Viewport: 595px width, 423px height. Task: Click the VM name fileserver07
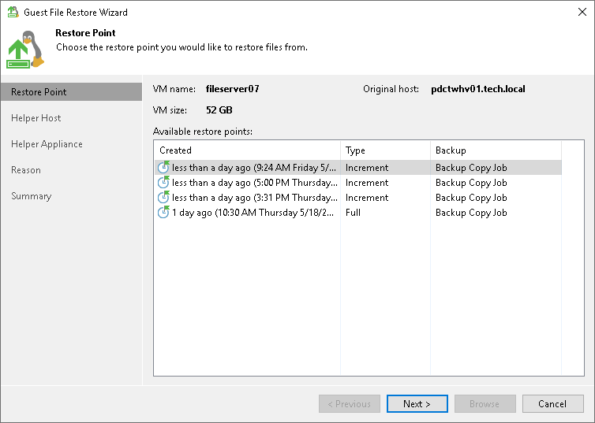(x=233, y=89)
